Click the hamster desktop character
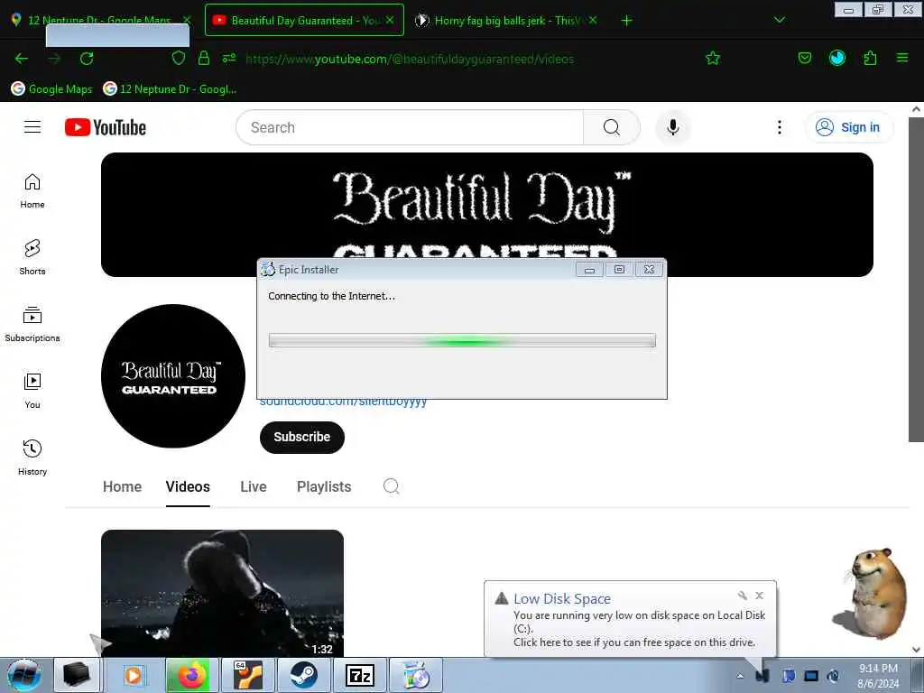924x693 pixels. pos(871,592)
